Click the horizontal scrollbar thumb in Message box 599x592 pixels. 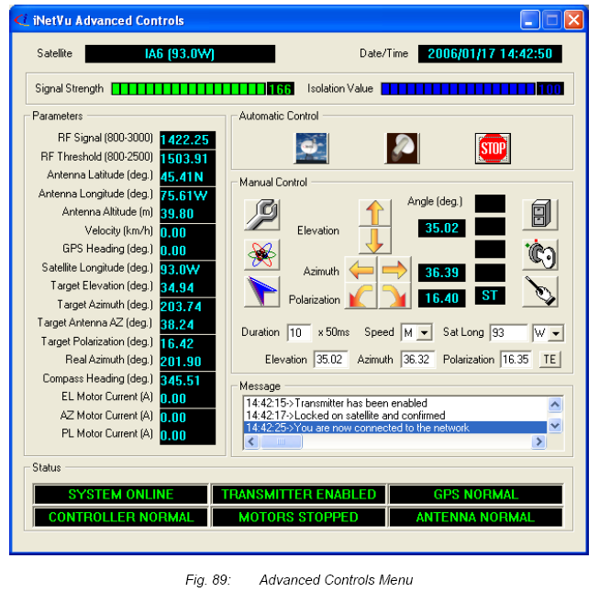point(281,441)
